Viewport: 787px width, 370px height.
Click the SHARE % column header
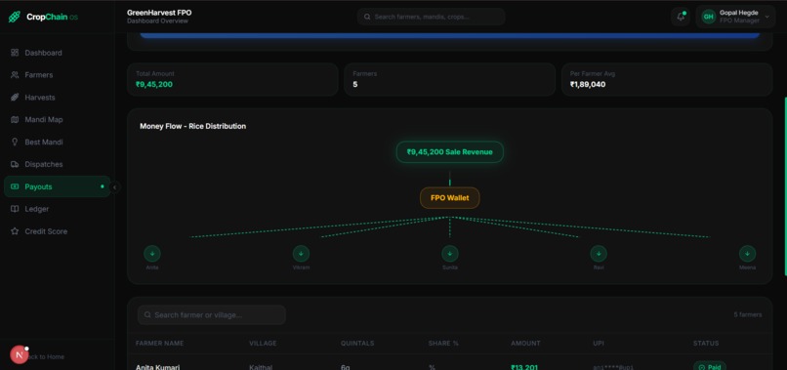click(x=443, y=344)
